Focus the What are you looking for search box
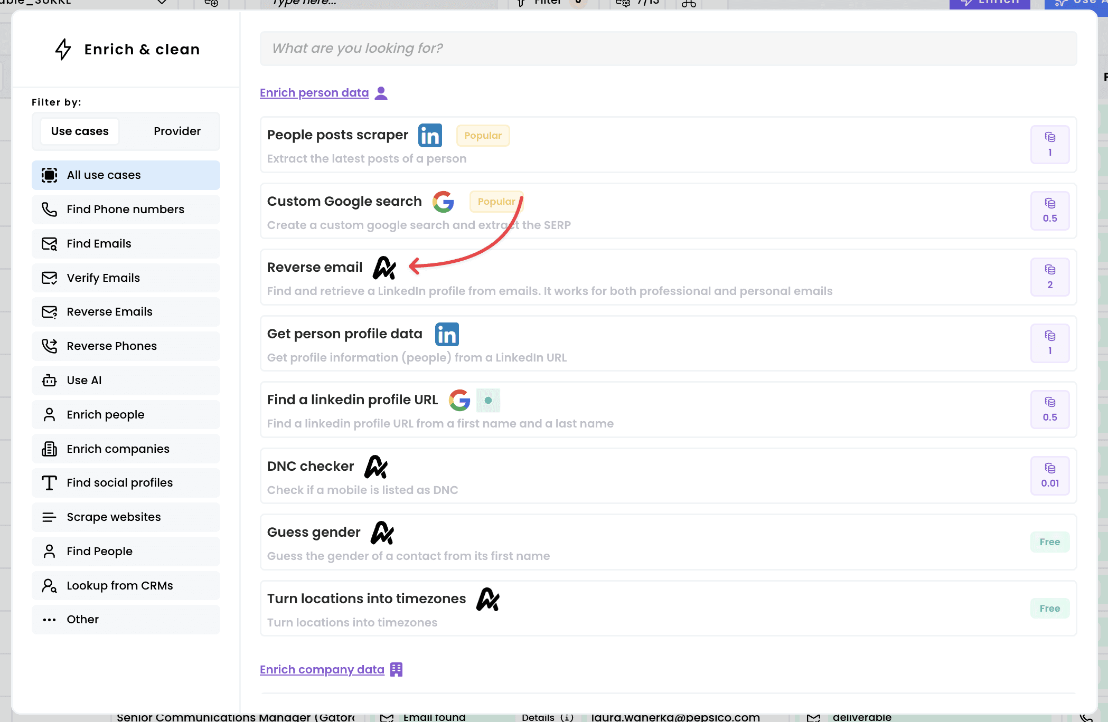Screen dimensions: 1108x722 click(668, 49)
